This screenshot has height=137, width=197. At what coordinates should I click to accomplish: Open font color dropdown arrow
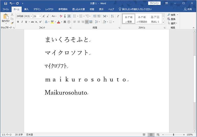pos(62,22)
